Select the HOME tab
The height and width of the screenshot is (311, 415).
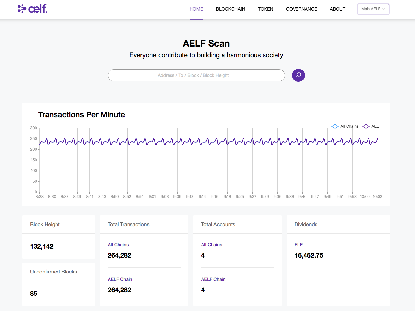pos(196,9)
